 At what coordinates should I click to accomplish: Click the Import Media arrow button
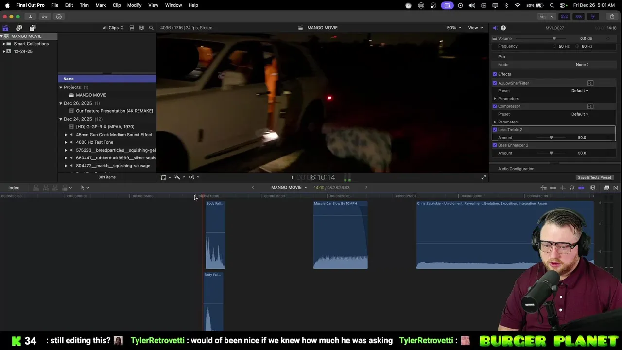(x=30, y=17)
